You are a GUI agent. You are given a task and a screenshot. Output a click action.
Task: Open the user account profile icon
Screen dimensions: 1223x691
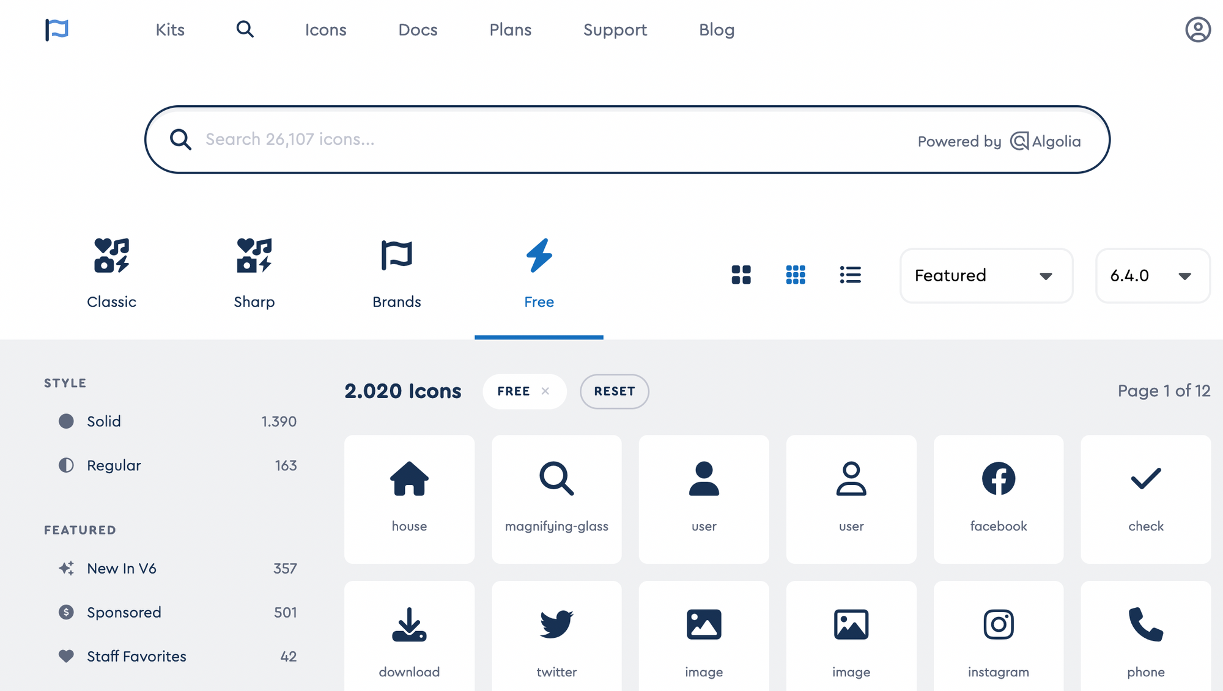(x=1197, y=29)
